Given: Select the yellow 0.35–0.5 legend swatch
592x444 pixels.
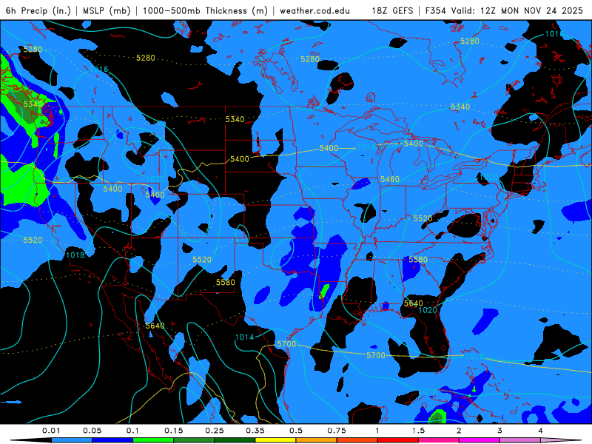Looking at the screenshot, I should [x=275, y=440].
